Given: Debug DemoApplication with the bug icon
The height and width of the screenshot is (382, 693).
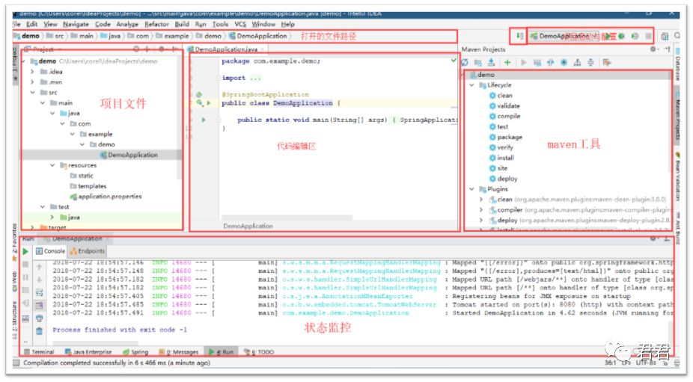Looking at the screenshot, I should pyautogui.click(x=622, y=36).
